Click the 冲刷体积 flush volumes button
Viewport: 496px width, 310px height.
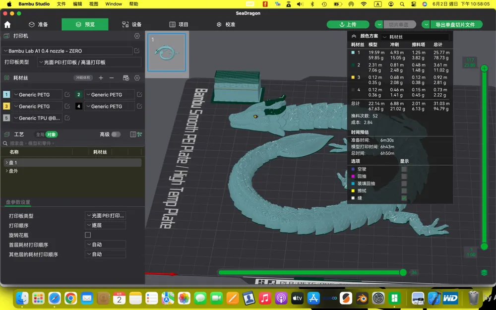83,78
